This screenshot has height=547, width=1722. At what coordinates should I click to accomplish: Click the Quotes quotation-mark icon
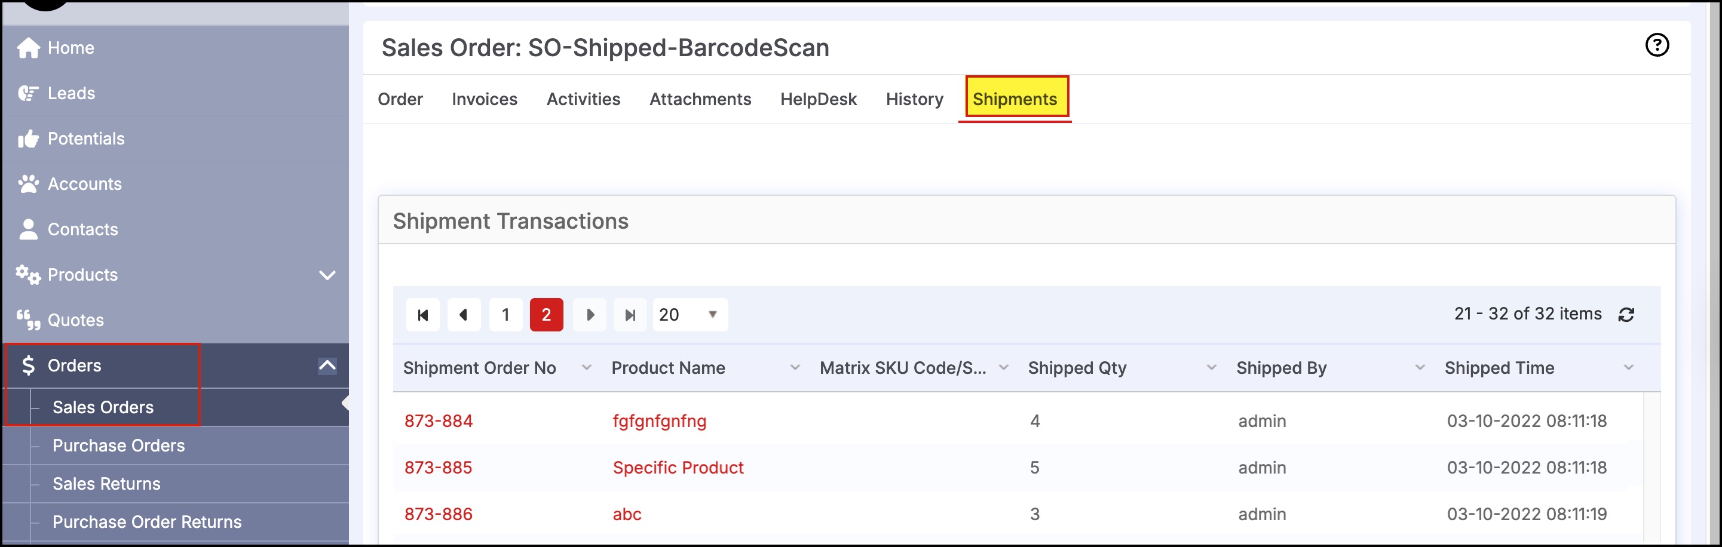tap(28, 321)
